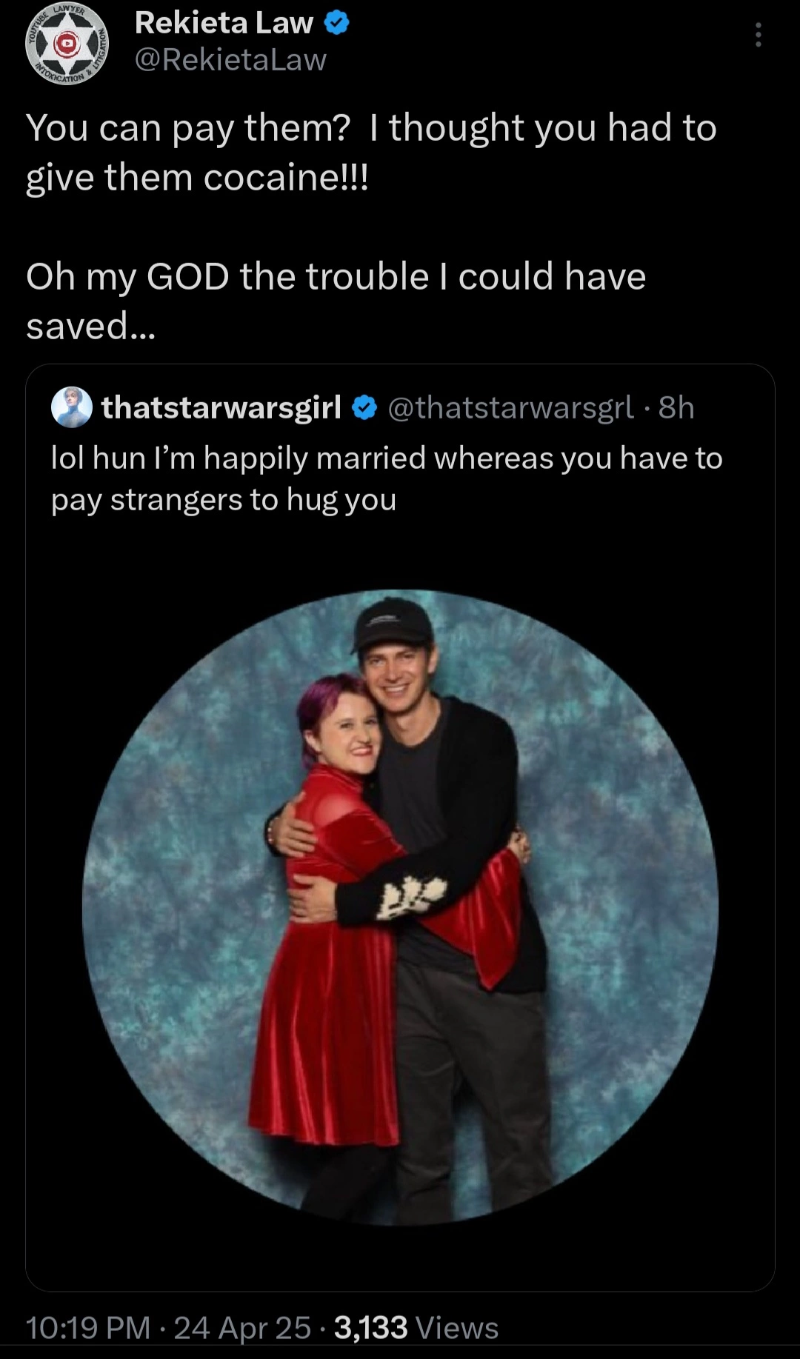Click the 10:19 PM post time

click(x=88, y=1328)
